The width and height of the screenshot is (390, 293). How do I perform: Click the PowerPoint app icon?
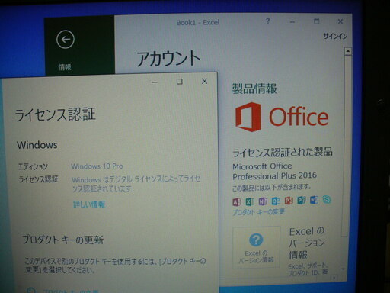(x=289, y=201)
